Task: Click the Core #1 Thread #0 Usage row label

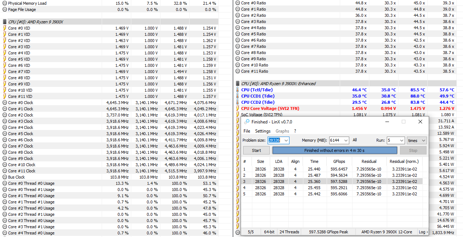Action: [31, 196]
